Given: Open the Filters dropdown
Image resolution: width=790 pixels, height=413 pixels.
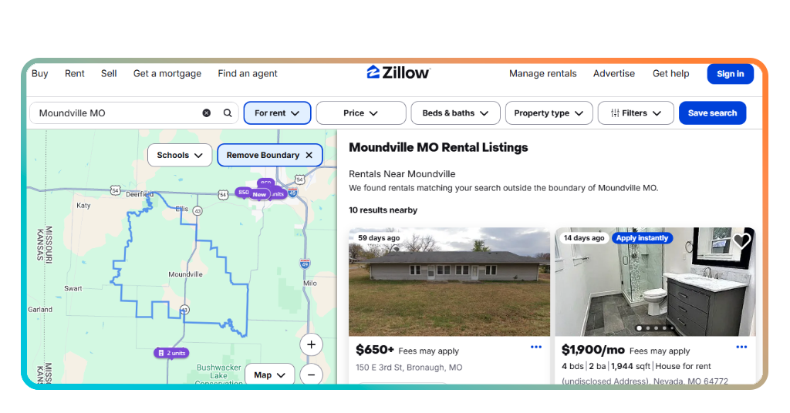Looking at the screenshot, I should [636, 113].
